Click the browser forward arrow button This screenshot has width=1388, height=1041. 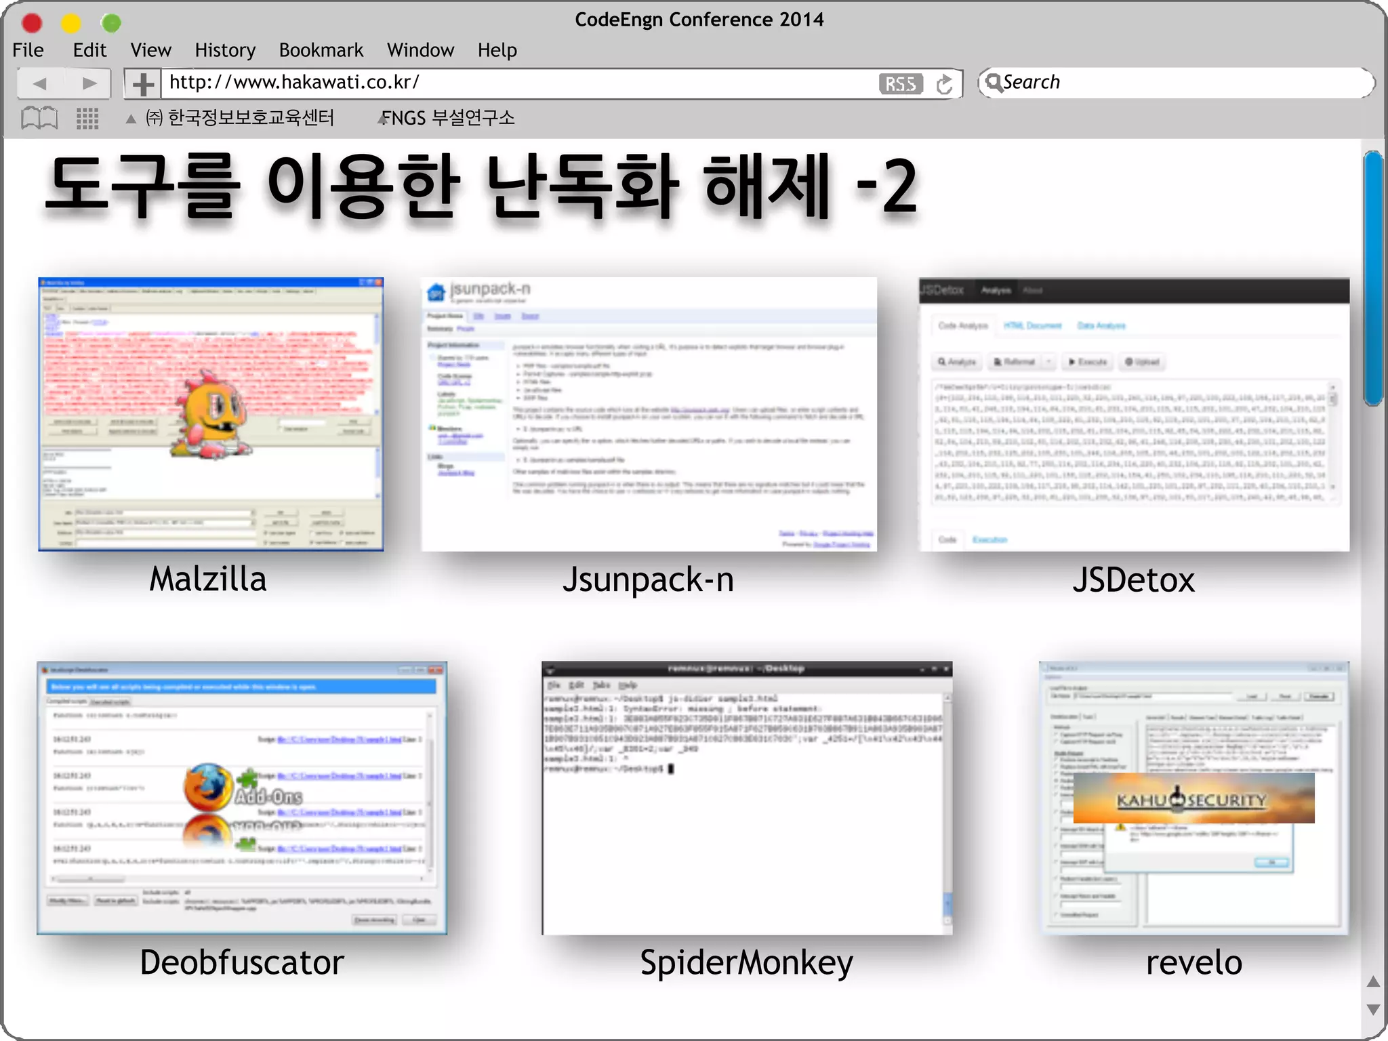[x=88, y=83]
